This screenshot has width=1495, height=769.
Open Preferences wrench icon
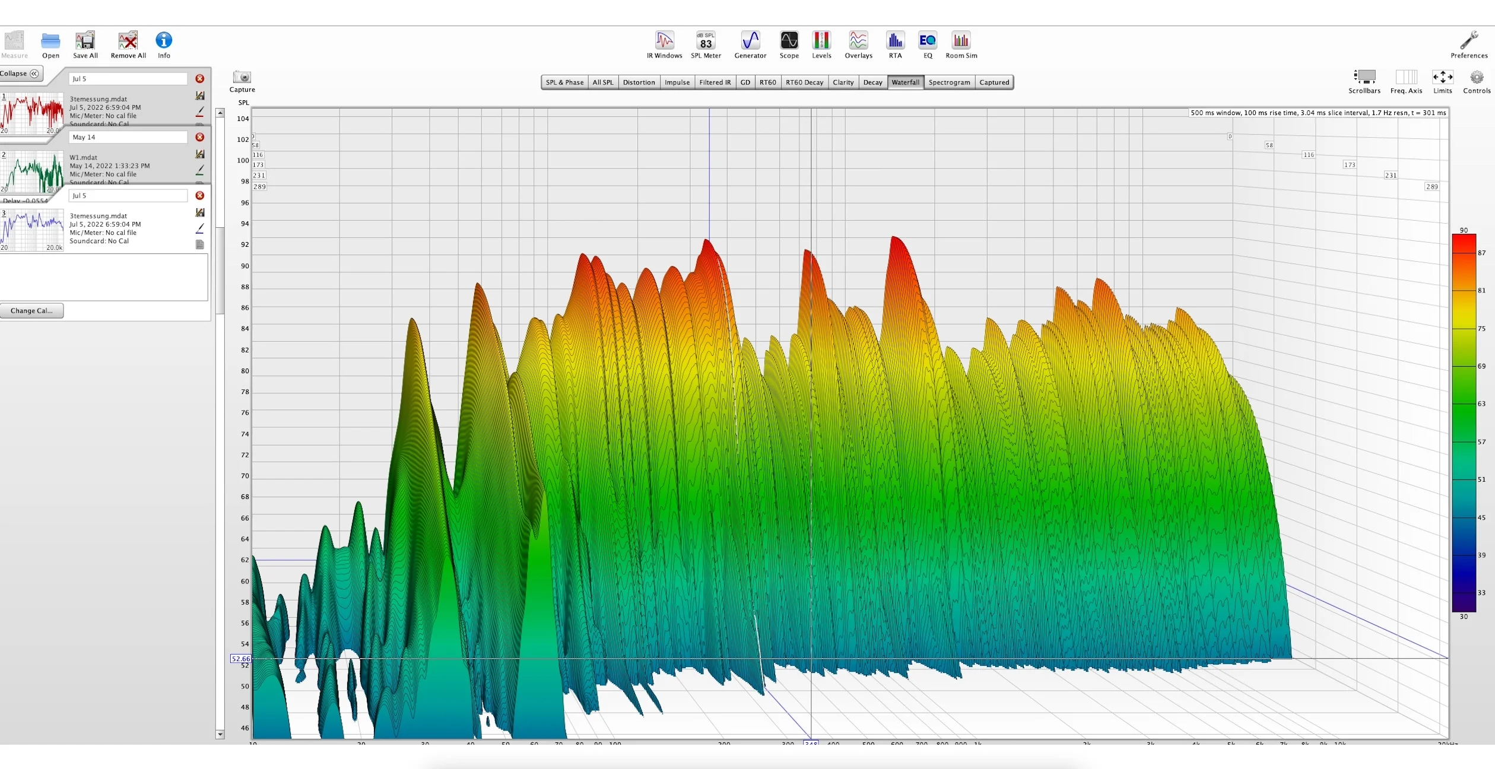click(x=1469, y=45)
